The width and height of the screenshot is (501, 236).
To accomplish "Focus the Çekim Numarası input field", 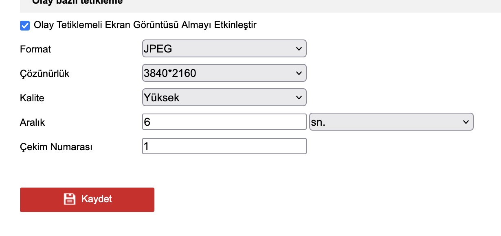I will pyautogui.click(x=224, y=146).
